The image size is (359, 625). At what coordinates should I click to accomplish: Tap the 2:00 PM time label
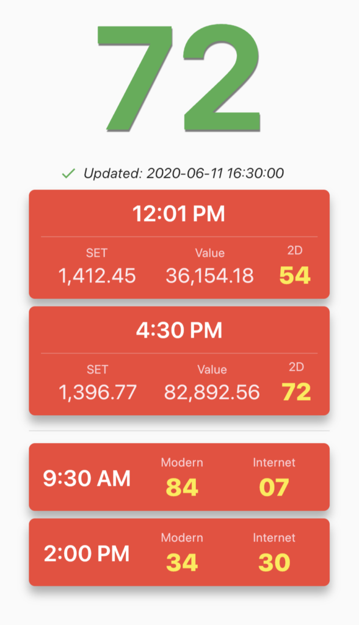pyautogui.click(x=87, y=554)
